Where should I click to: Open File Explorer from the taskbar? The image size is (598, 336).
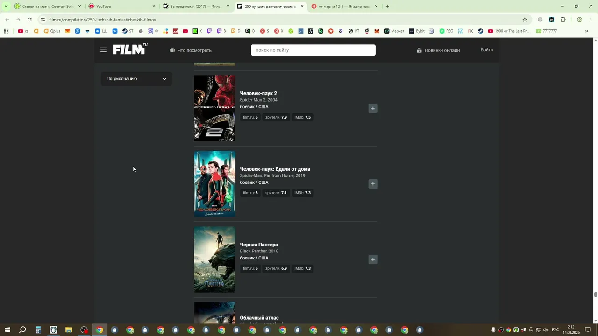point(69,330)
